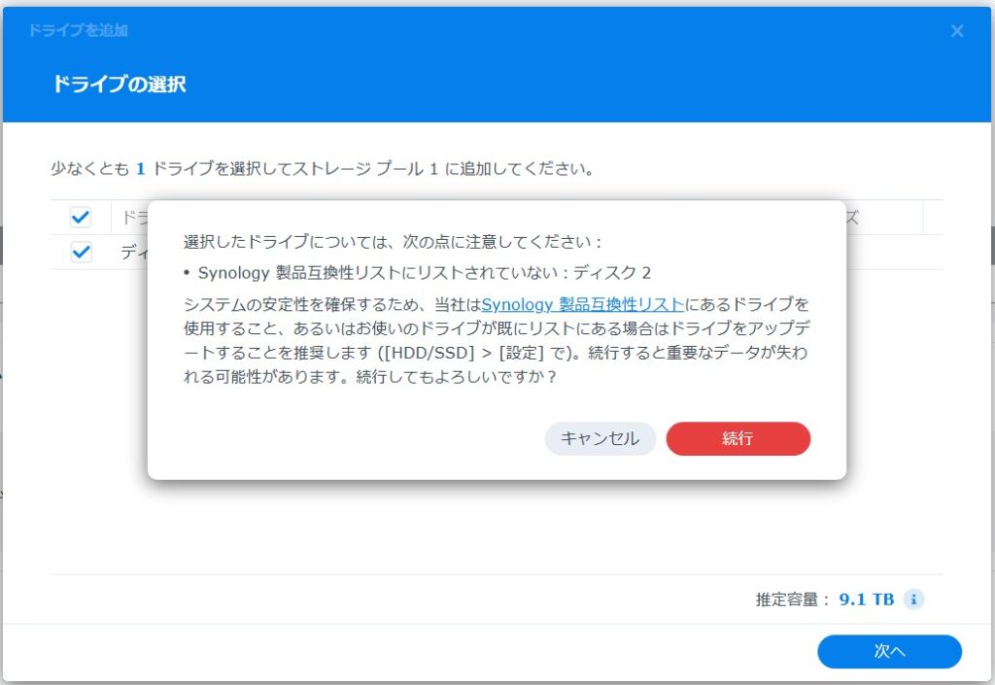Click the 9.1 TB estimated capacity value
This screenshot has height=685, width=995.
tap(866, 599)
